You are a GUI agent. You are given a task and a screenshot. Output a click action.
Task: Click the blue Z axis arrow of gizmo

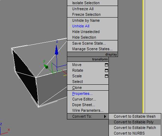click(57, 50)
